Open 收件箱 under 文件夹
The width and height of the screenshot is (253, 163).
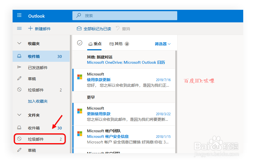tap(41, 128)
